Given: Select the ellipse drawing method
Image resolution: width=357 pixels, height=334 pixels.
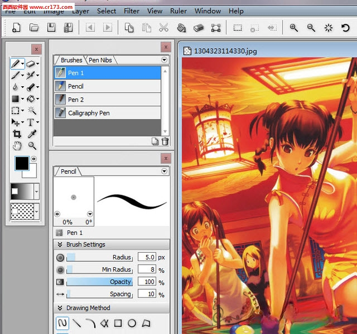Looking at the screenshot, I should click(x=132, y=323).
